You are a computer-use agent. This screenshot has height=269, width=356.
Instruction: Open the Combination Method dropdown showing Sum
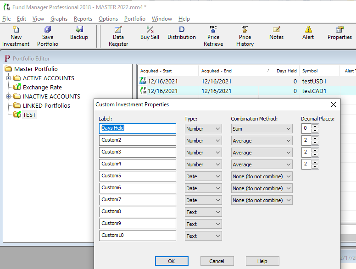[262, 129]
